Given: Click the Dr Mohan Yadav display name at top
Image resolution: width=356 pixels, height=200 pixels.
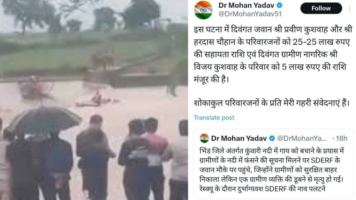Looking at the screenshot, I should [246, 5].
